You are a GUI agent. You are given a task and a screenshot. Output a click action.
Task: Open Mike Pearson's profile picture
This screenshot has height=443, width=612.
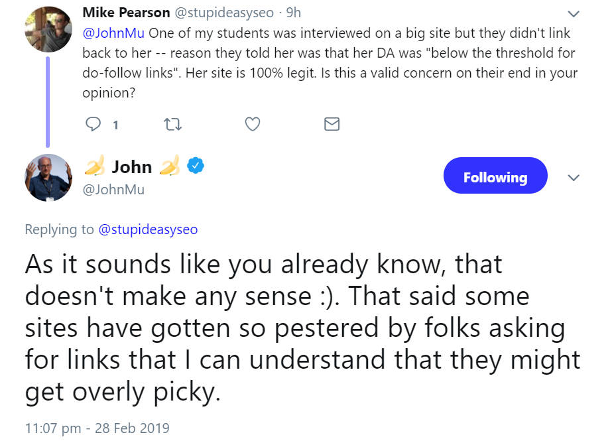point(48,29)
